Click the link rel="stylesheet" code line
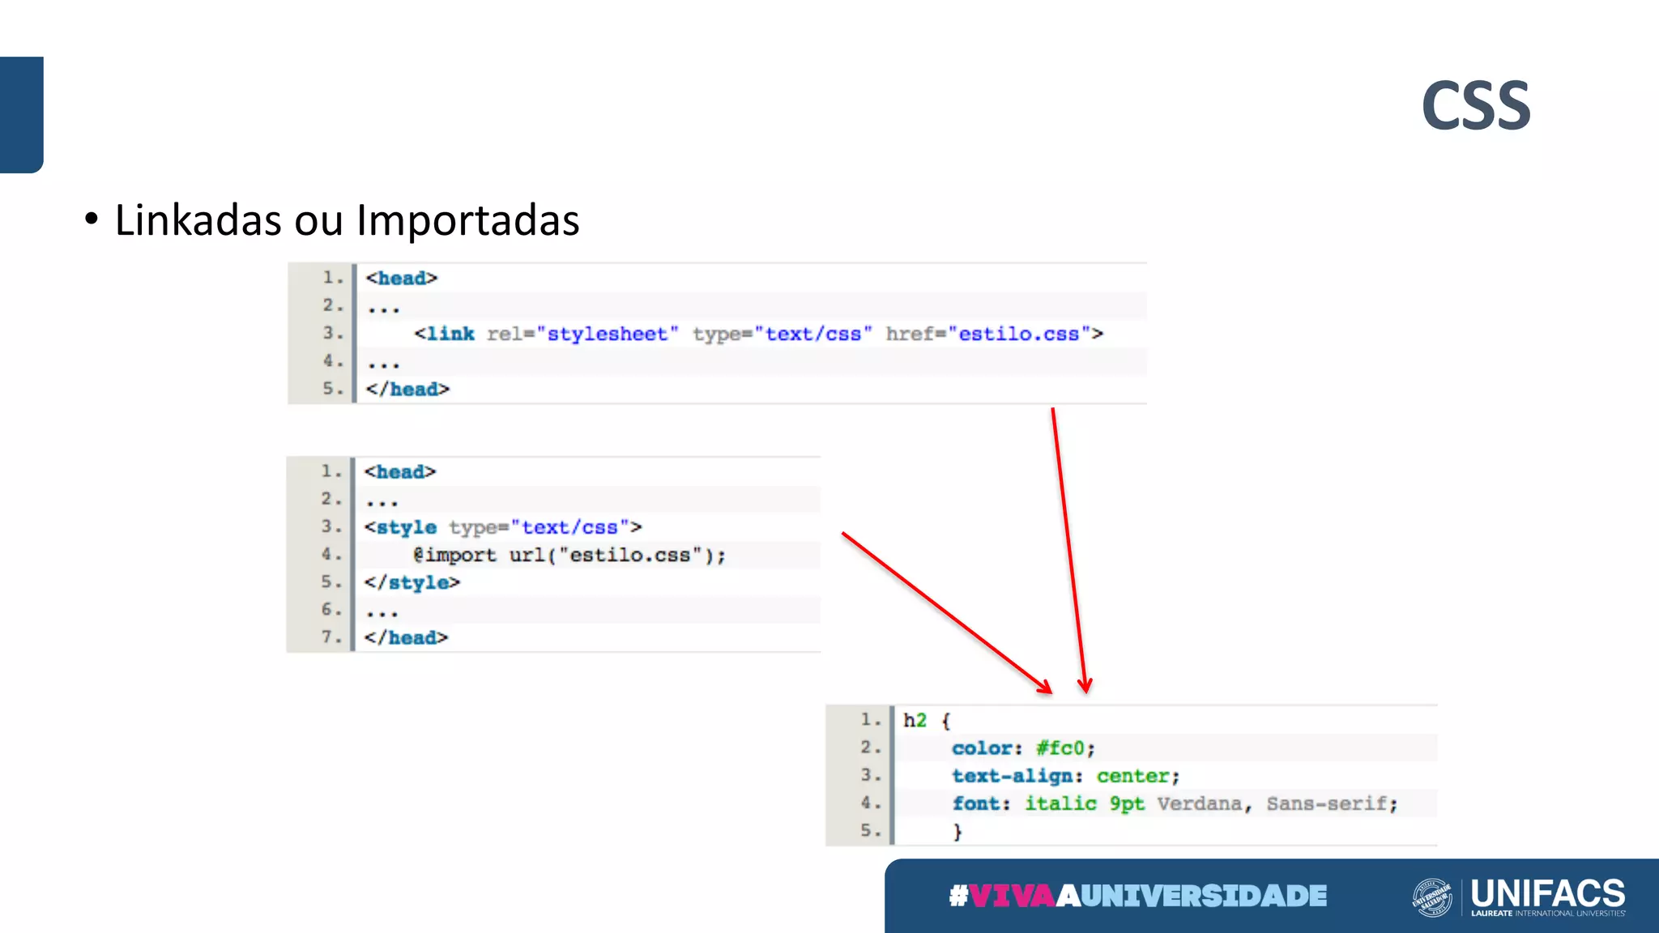The image size is (1659, 933). [758, 334]
